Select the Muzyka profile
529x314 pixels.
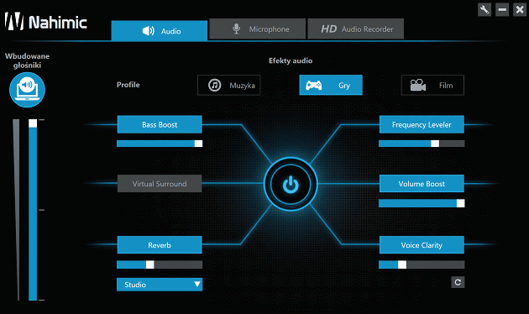click(x=229, y=85)
